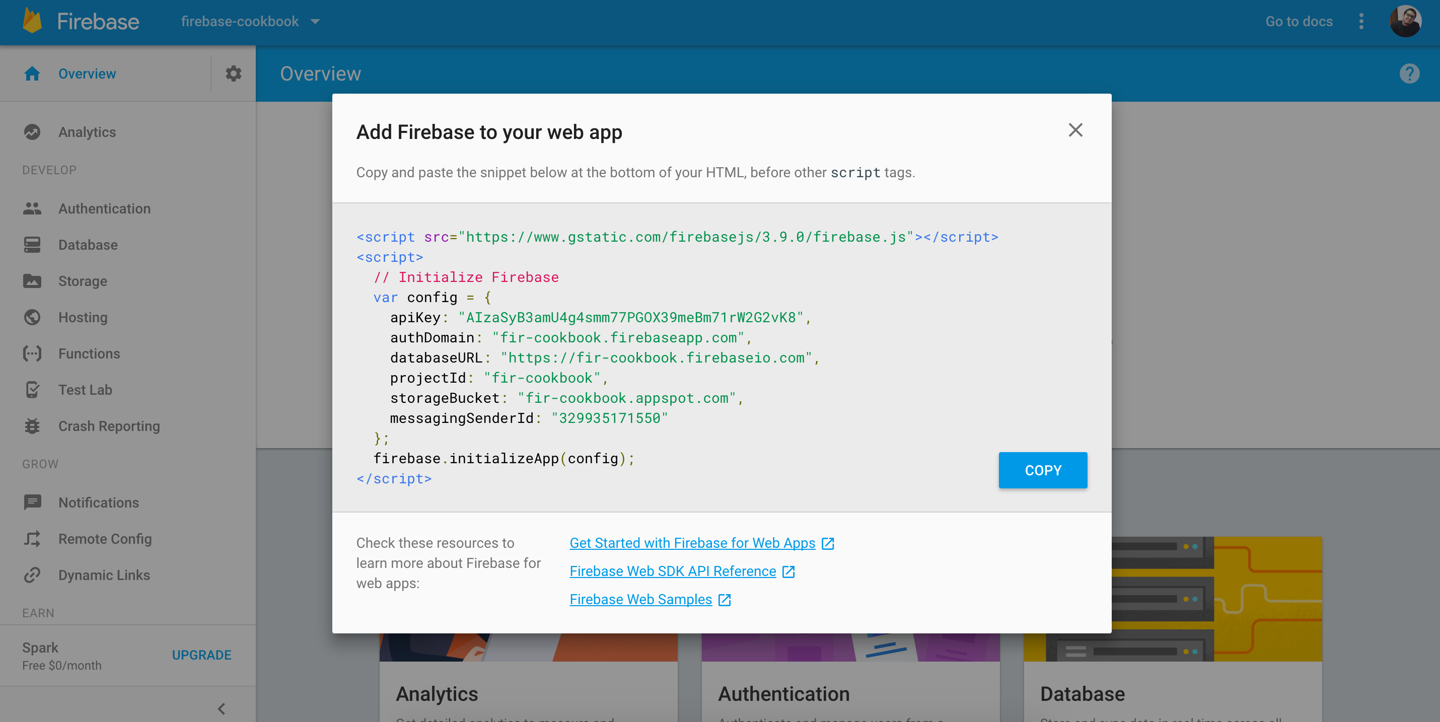Click the Firebase flame logo icon
The width and height of the screenshot is (1440, 722).
32,21
